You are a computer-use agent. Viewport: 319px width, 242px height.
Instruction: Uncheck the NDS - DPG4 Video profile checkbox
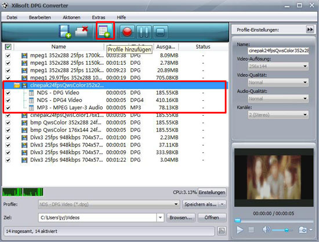(8, 100)
